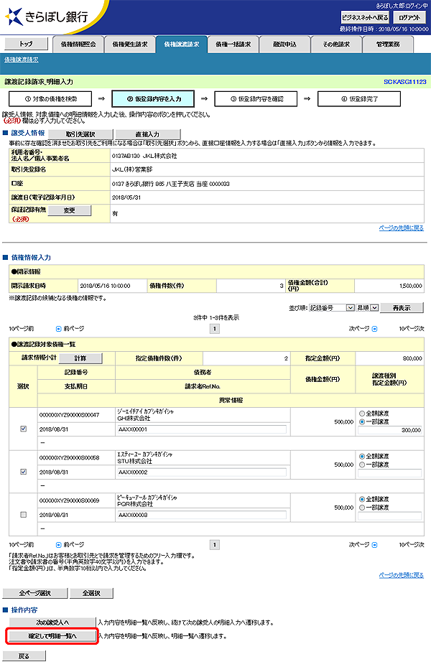Click the record number ending S00058
431x667 pixels.
click(70, 458)
